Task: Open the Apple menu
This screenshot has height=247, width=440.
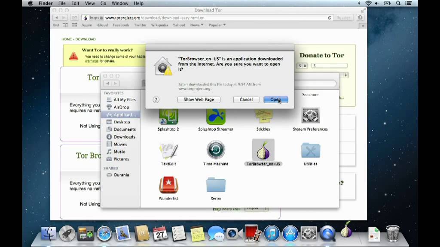Action: coord(31,3)
